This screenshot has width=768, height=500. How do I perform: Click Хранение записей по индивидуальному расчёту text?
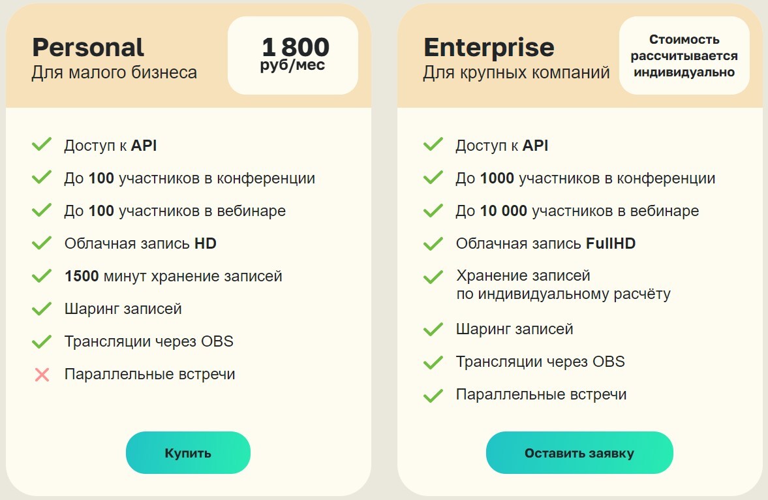point(563,285)
